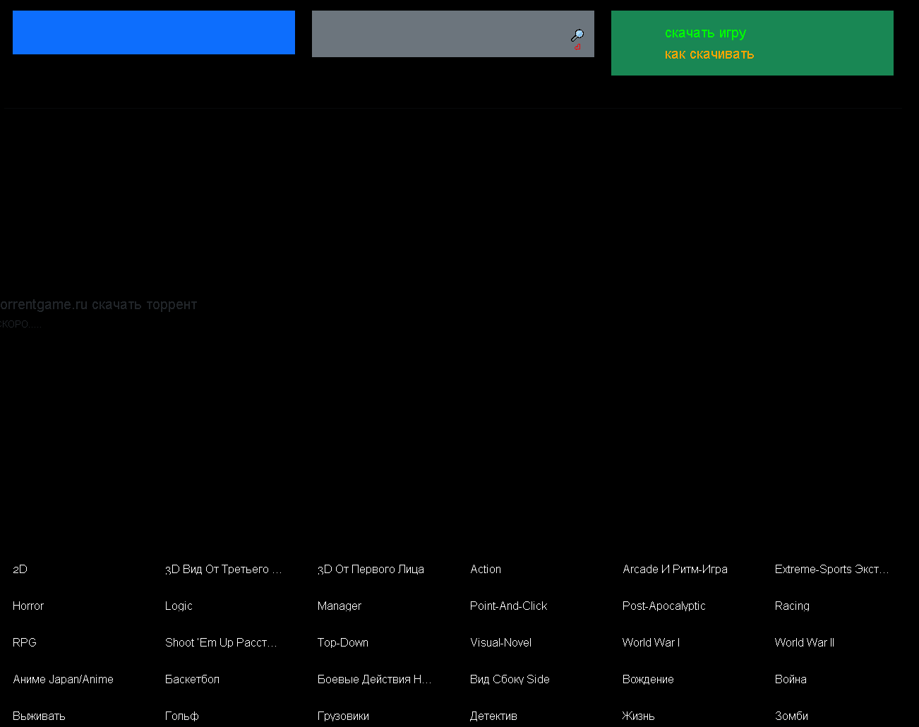Select the 2D category
919x727 pixels.
(x=20, y=570)
